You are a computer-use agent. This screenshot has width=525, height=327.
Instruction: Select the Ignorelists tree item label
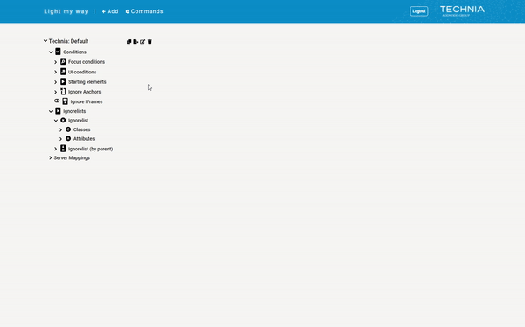[74, 111]
